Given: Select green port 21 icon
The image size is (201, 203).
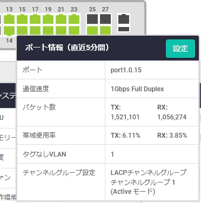Looking at the screenshot, I should (x=61, y=19).
